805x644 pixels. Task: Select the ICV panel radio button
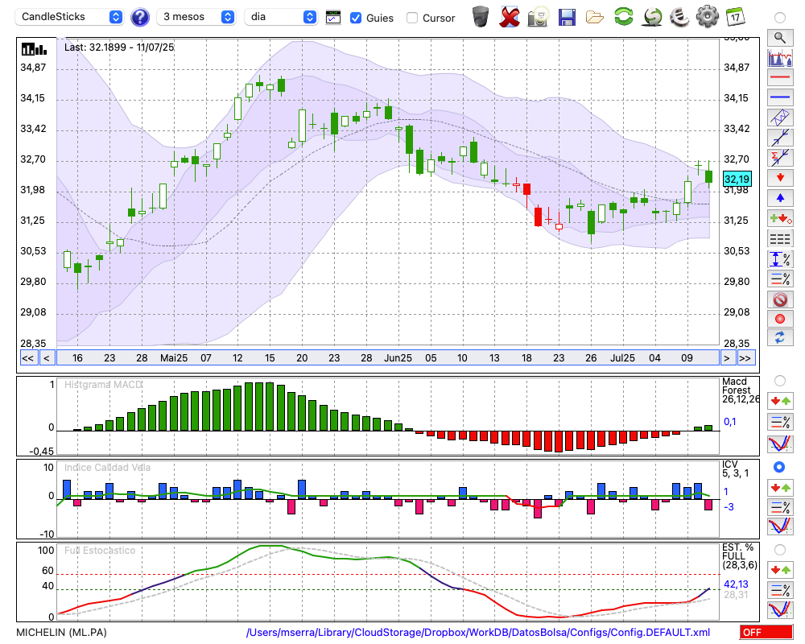click(779, 467)
